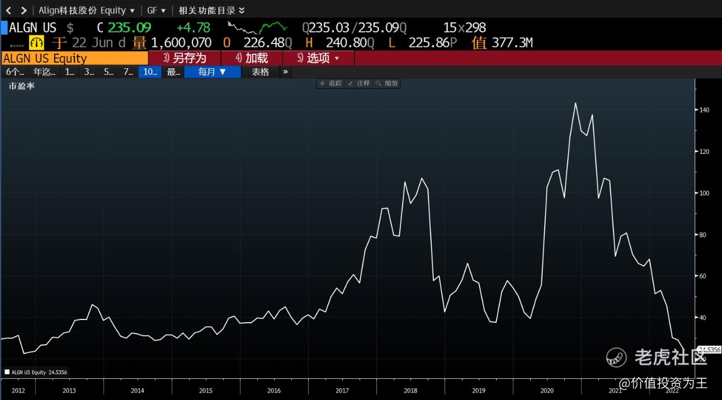Activate the 注释 annotate tool
Screen dimensions: 722x400
coord(358,83)
